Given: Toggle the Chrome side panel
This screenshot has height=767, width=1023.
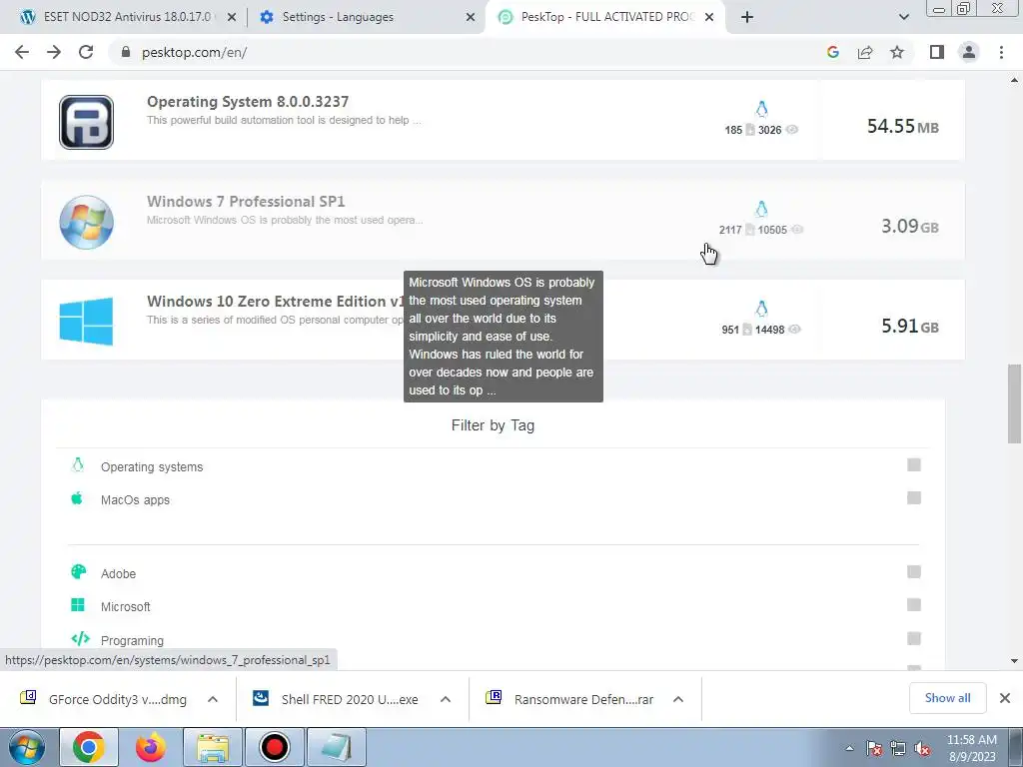Looking at the screenshot, I should pos(937,52).
